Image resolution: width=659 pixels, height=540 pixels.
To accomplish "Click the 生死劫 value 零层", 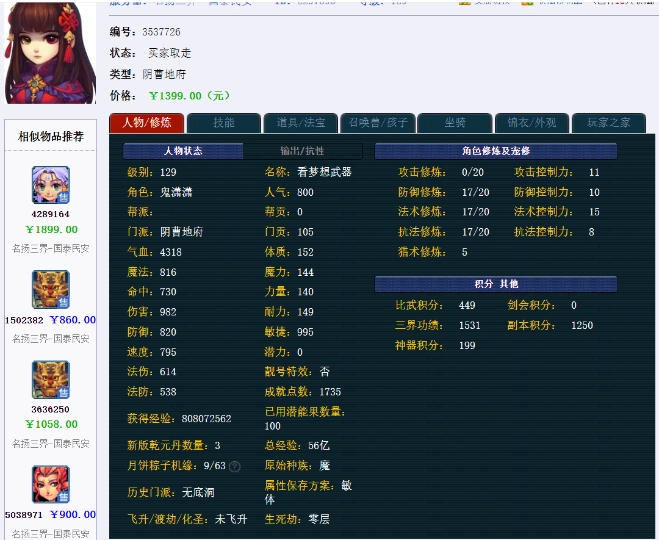I will 319,519.
